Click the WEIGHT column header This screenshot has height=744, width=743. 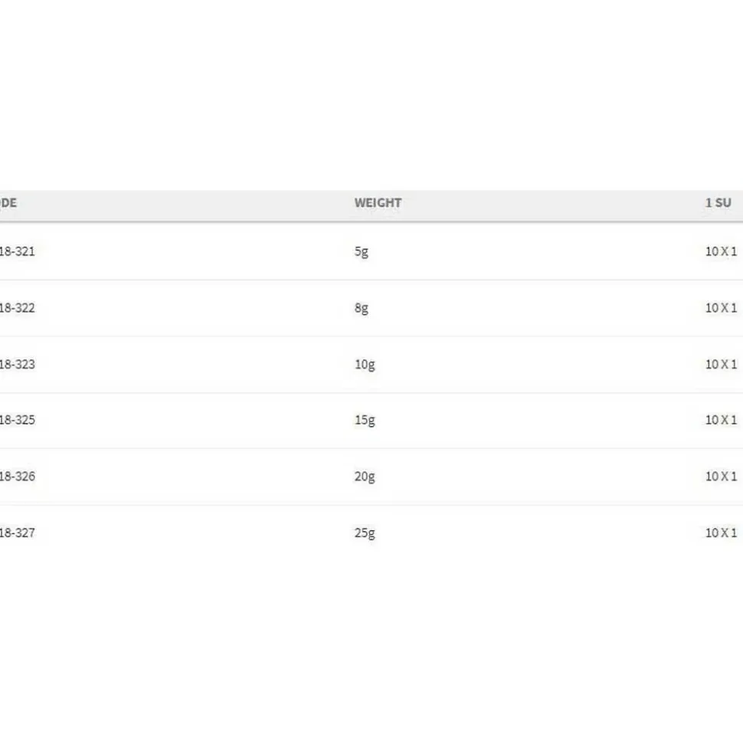378,202
